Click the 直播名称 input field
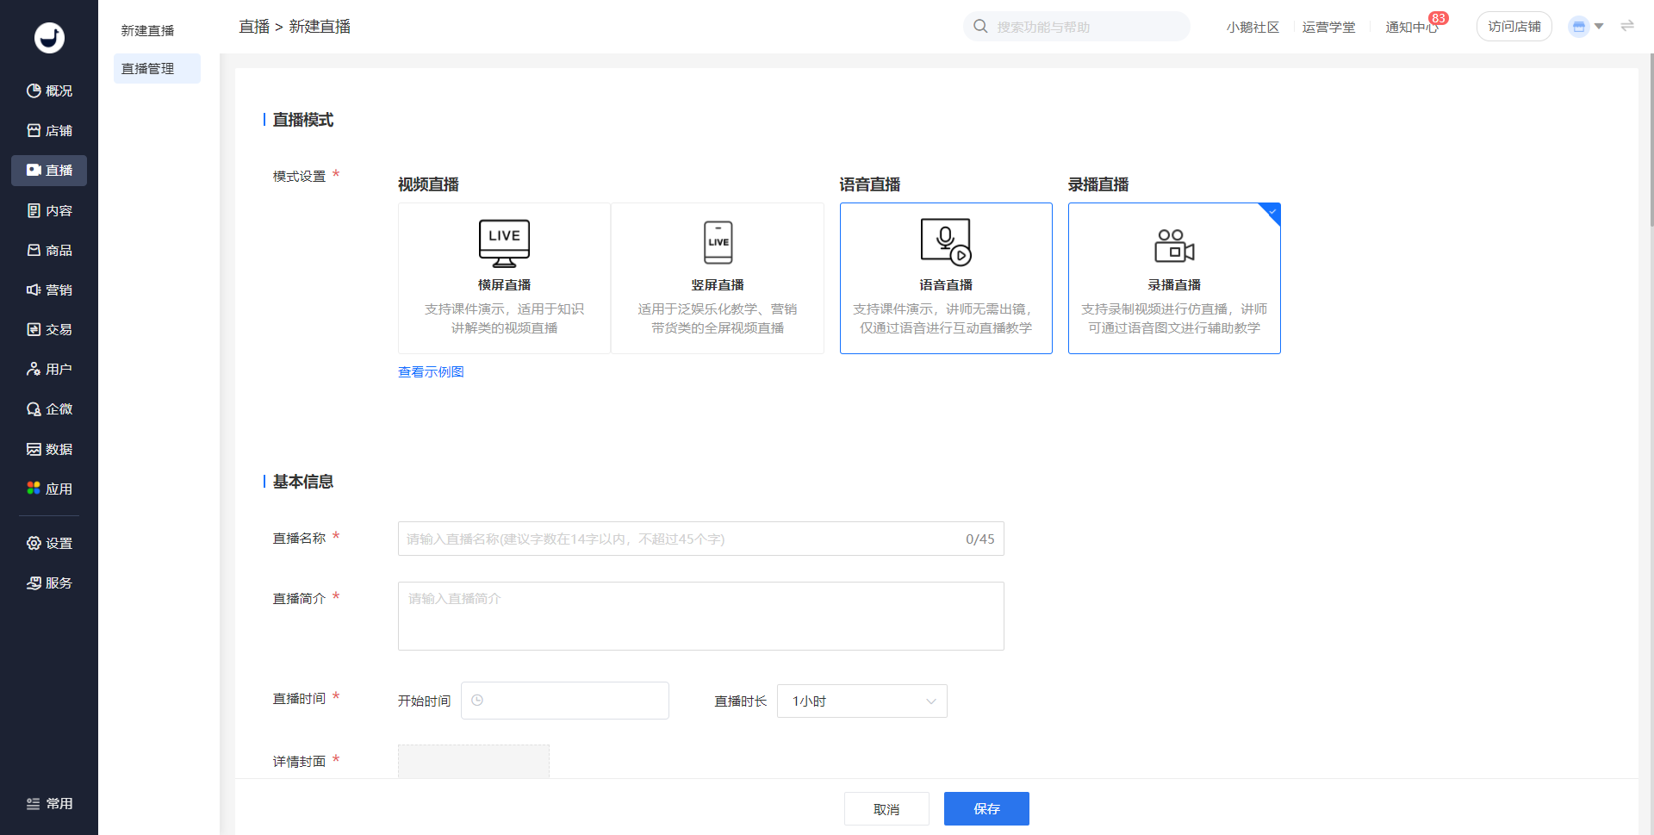This screenshot has width=1654, height=835. tap(681, 539)
